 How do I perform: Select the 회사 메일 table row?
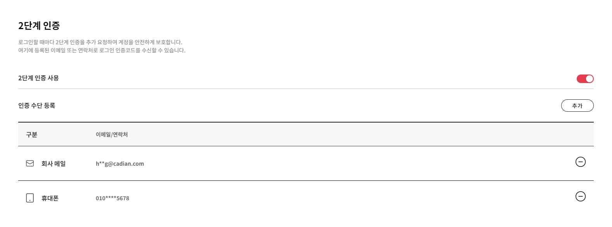pyautogui.click(x=310, y=163)
